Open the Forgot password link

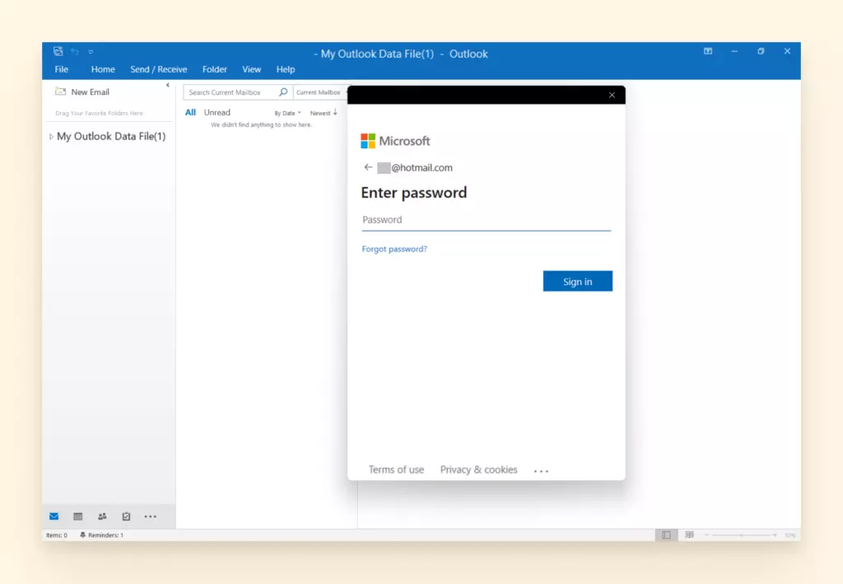pyautogui.click(x=394, y=248)
